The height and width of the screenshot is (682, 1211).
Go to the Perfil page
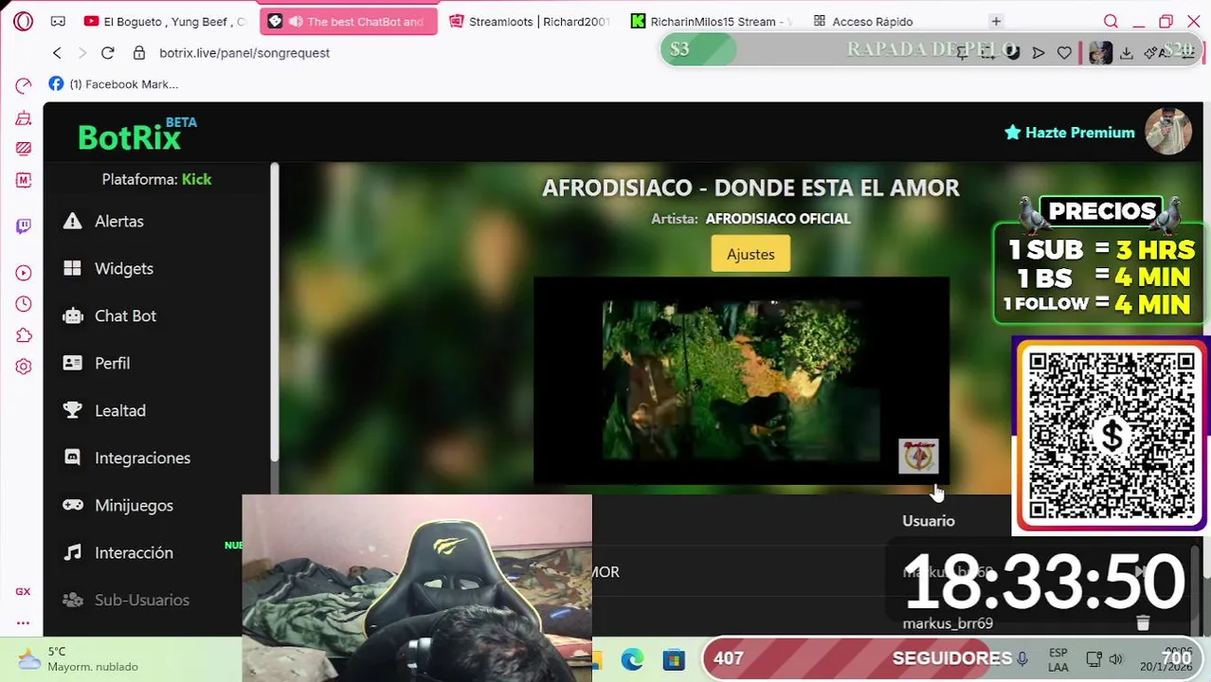[x=112, y=363]
